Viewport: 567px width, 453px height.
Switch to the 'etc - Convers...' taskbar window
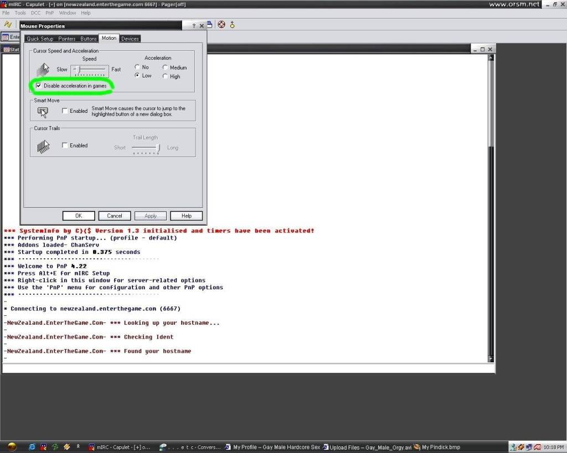[190, 447]
